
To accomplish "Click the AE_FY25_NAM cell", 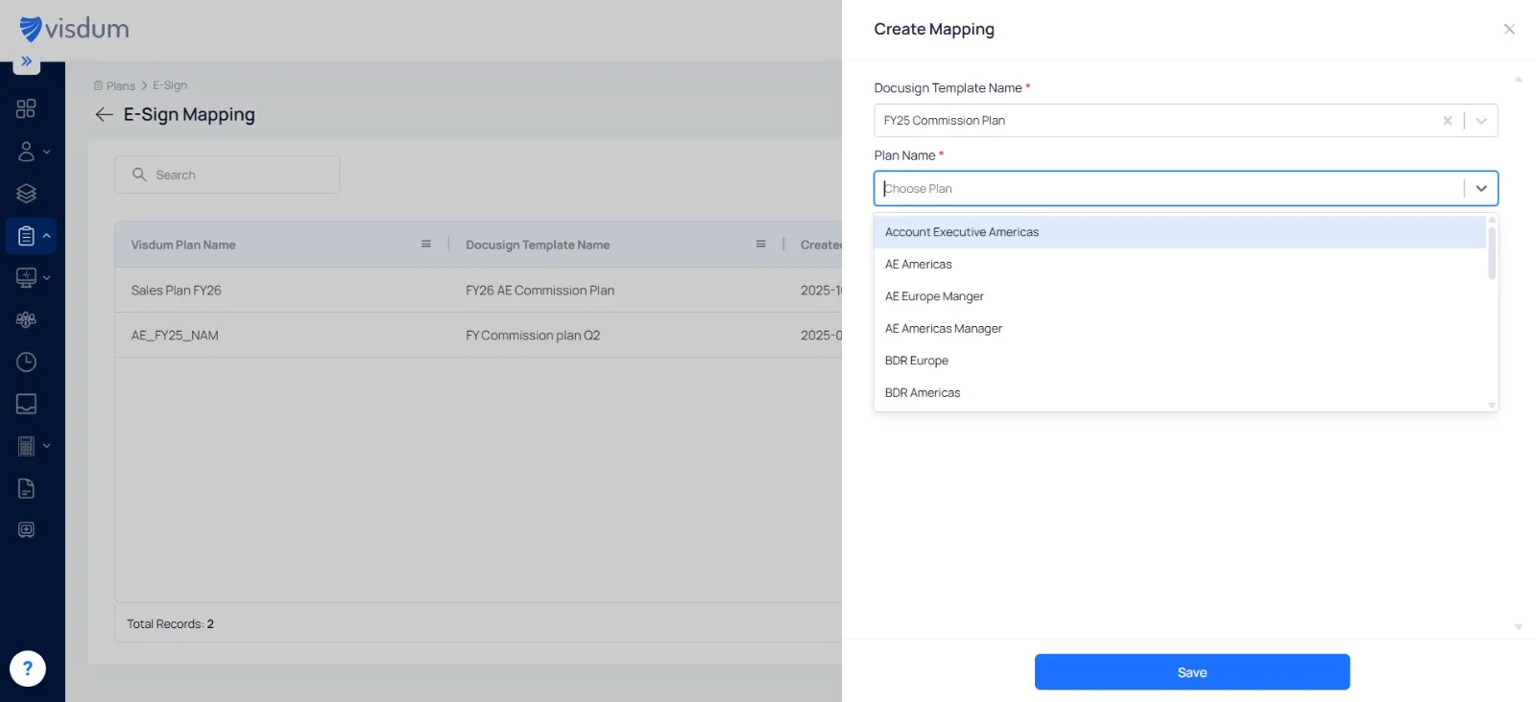I will [175, 336].
